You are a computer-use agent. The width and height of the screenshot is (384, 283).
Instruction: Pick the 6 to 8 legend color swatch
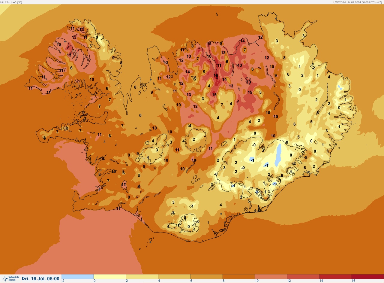[206, 276]
